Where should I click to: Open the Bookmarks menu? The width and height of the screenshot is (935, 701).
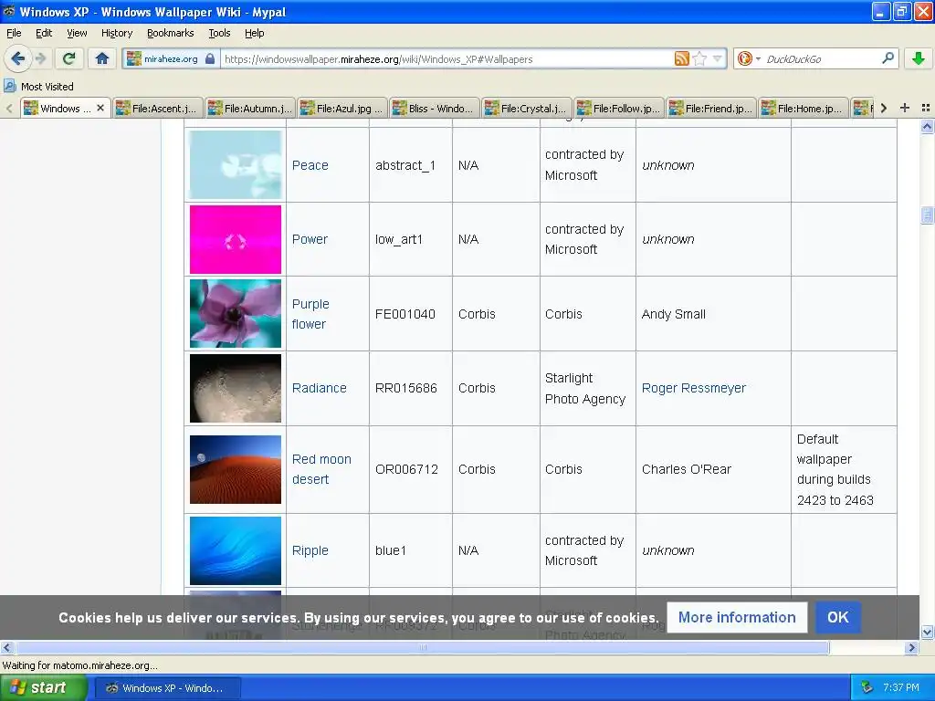170,33
